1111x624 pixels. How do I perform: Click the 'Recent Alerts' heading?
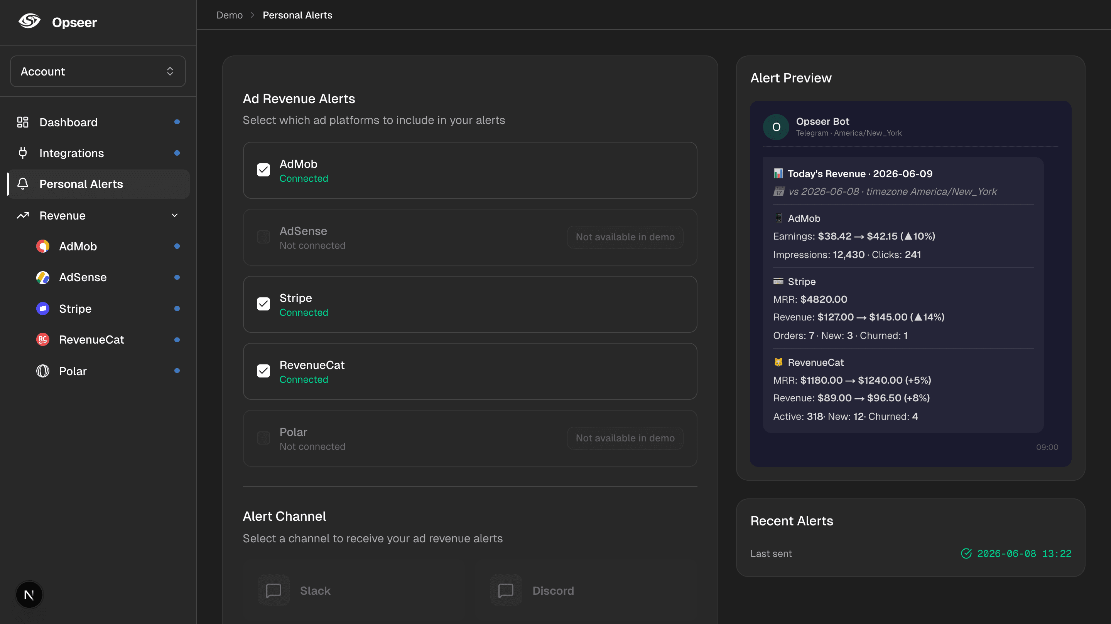coord(792,521)
